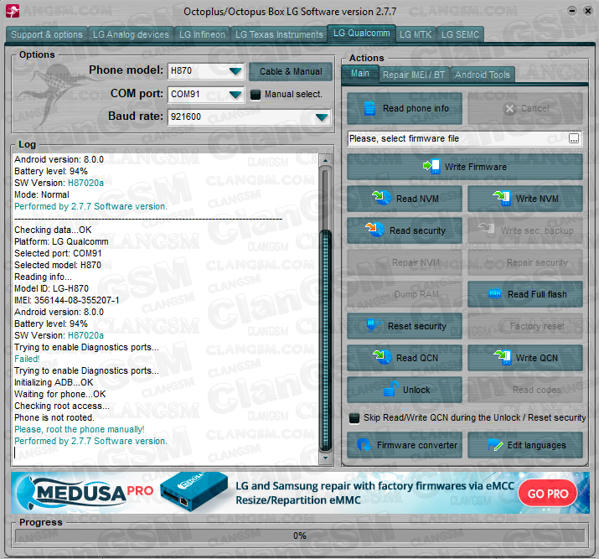Switch to LG Analog devices tab
Screen dimensions: 599x559
point(131,34)
